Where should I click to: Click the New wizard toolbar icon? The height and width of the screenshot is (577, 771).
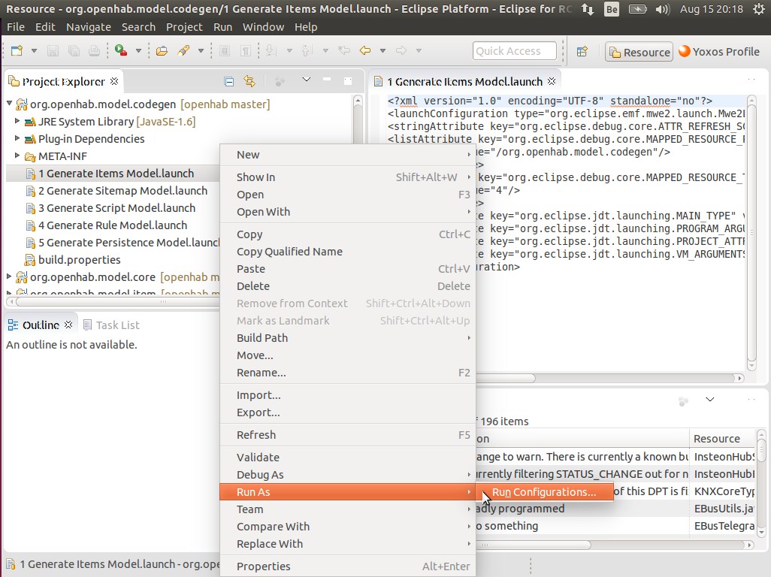(x=17, y=51)
